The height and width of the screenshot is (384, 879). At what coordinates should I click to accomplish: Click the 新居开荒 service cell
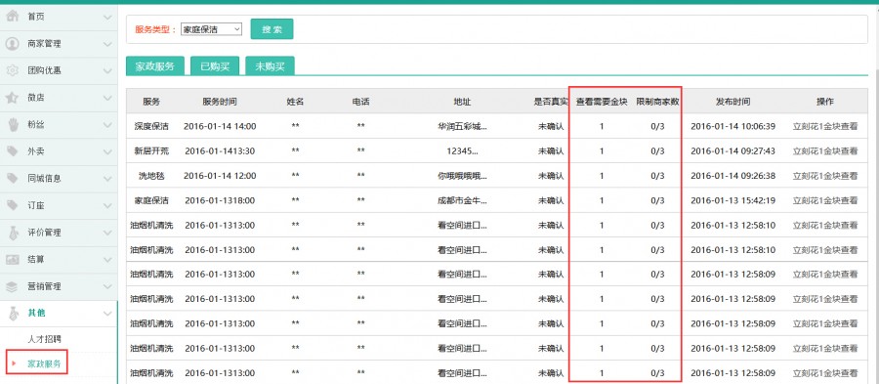[151, 150]
